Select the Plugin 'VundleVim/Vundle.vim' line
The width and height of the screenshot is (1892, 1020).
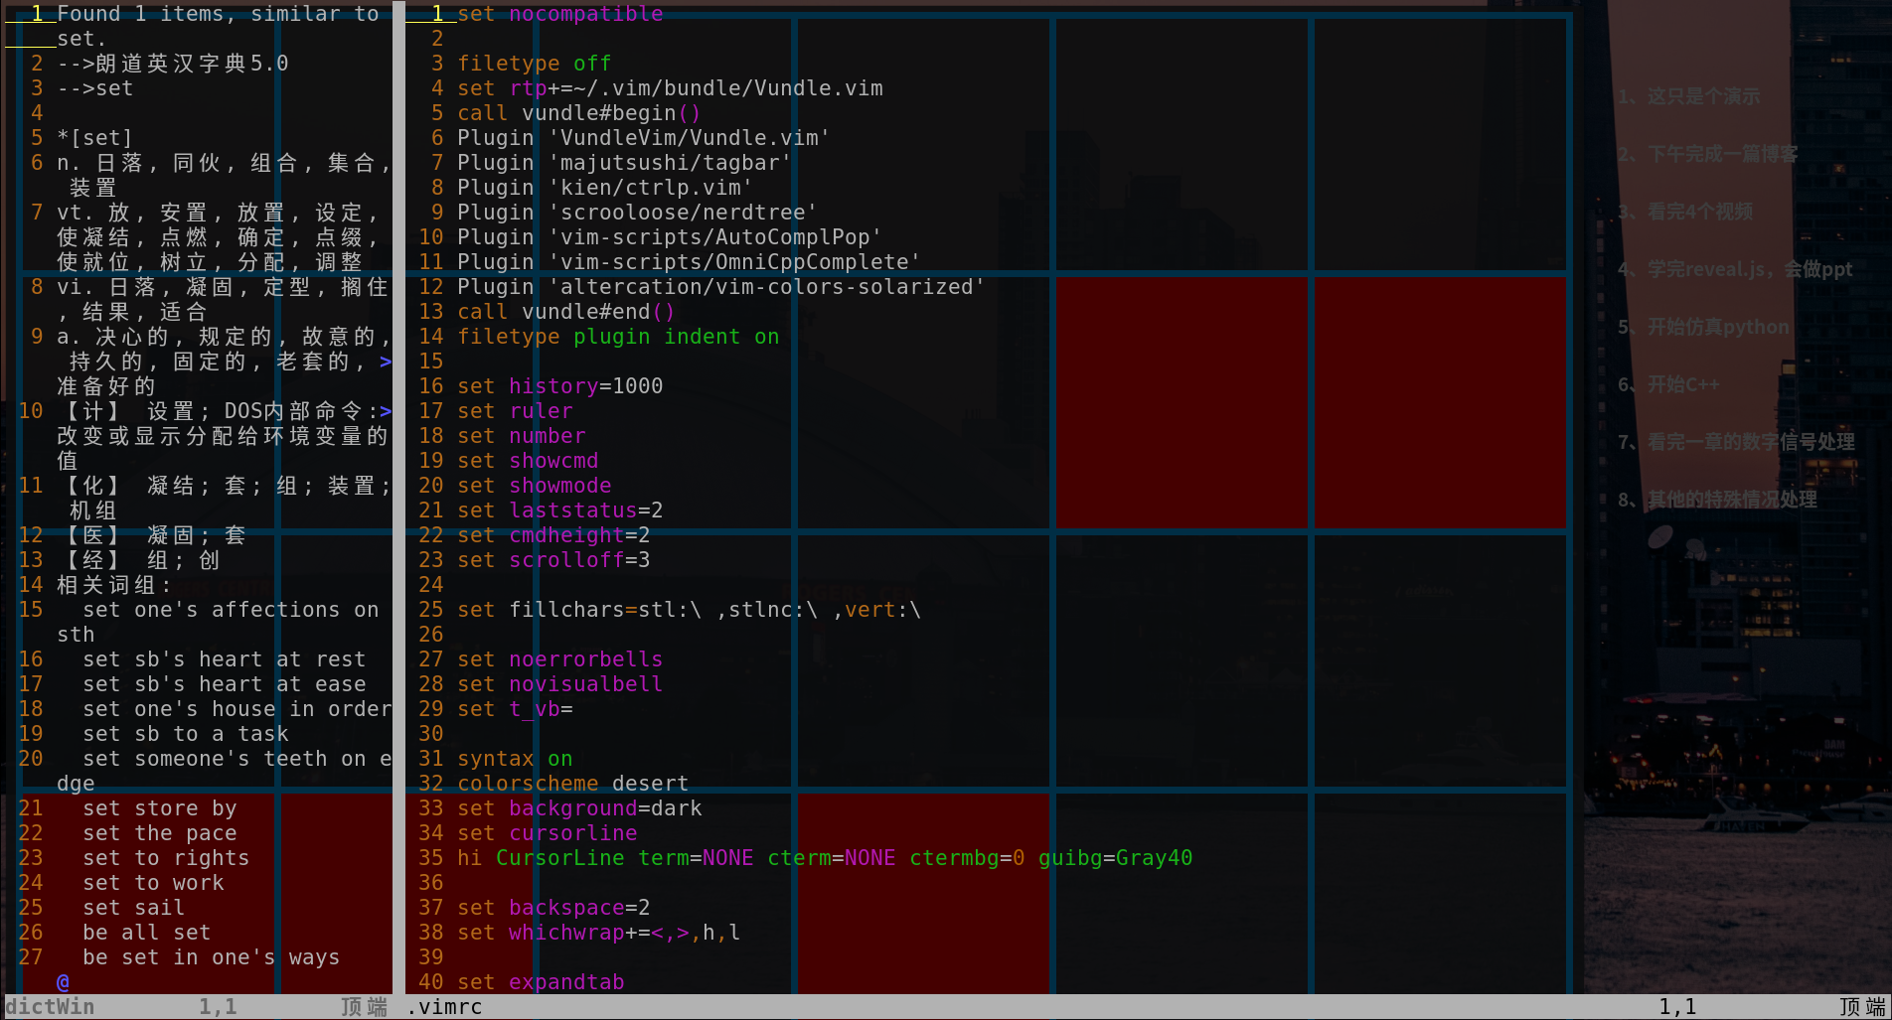pyautogui.click(x=644, y=138)
